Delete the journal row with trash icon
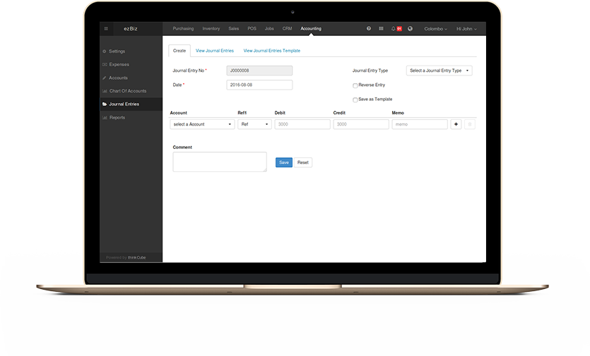This screenshot has width=590, height=356. click(470, 124)
